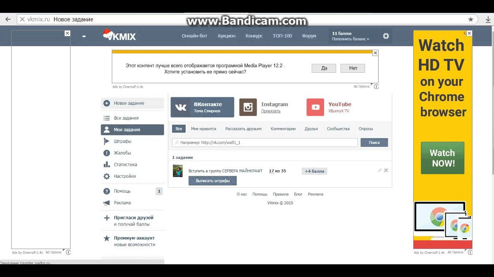Click Да button in ad prompt
This screenshot has width=494, height=277.
point(324,68)
